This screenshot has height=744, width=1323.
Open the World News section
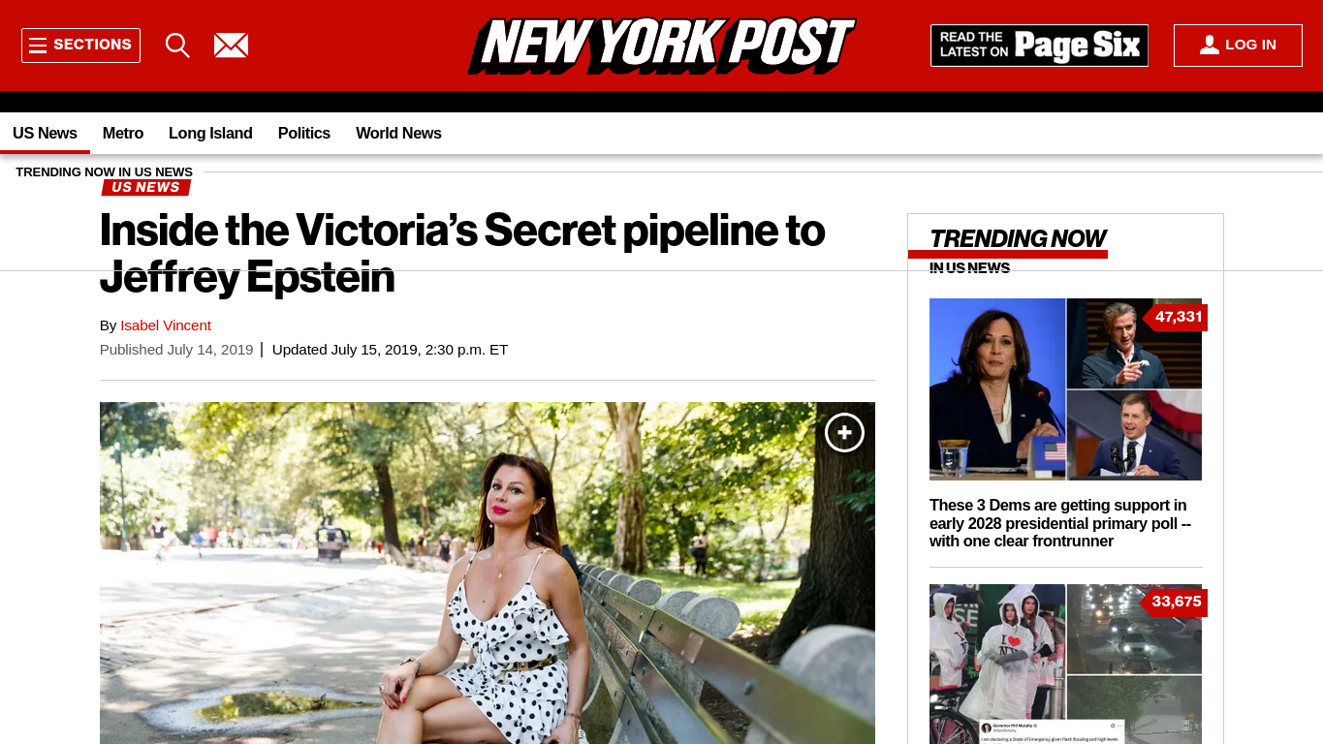398,134
